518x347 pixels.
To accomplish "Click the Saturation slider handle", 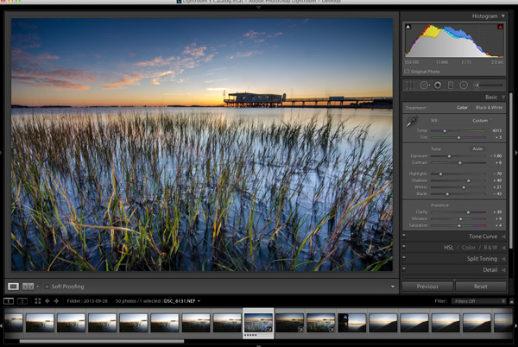I will [x=459, y=226].
